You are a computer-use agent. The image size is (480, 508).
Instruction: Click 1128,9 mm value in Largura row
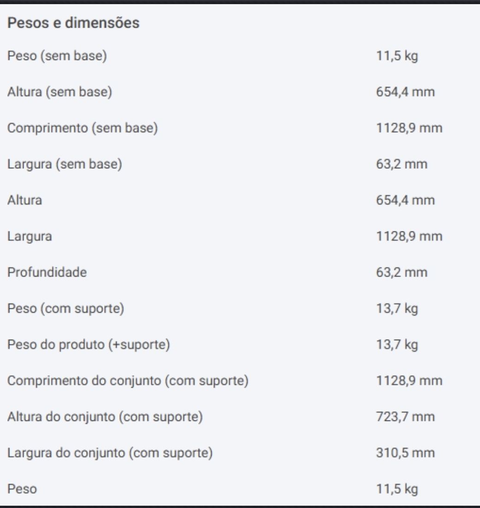click(409, 236)
